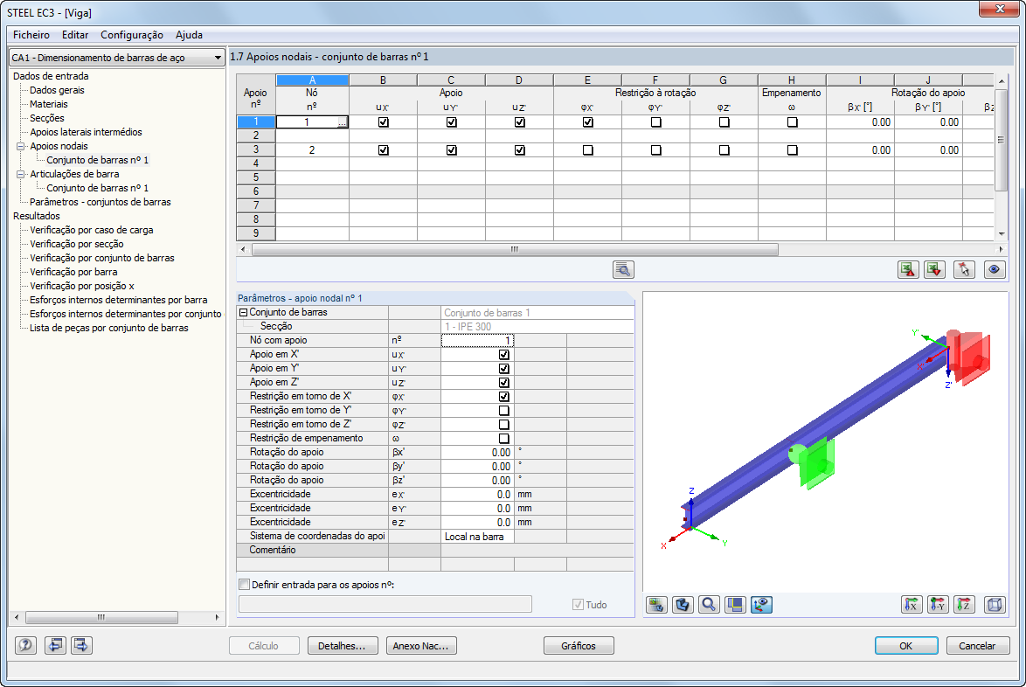Set view in Z direction
Viewport: 1026px width, 687px height.
click(x=964, y=605)
